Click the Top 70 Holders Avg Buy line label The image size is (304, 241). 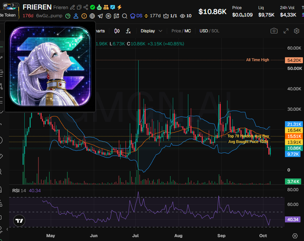(248, 136)
